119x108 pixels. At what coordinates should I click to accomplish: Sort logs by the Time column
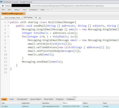(x=72, y=103)
